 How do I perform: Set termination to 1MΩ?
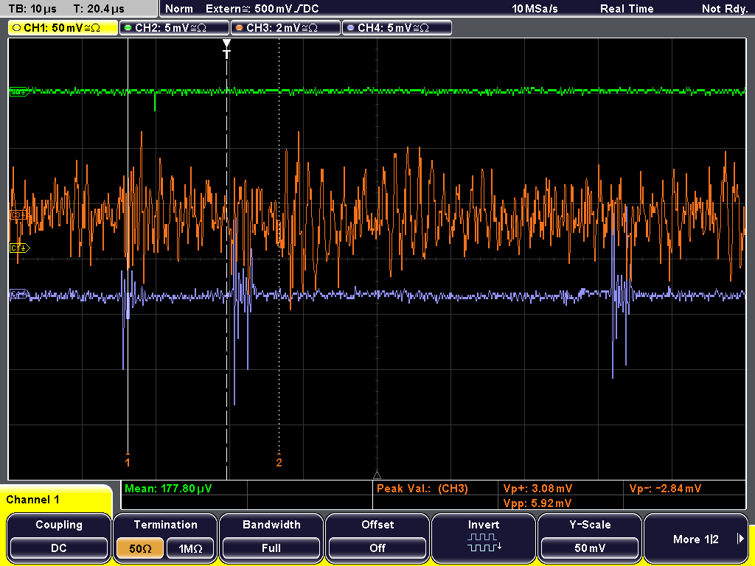click(190, 548)
